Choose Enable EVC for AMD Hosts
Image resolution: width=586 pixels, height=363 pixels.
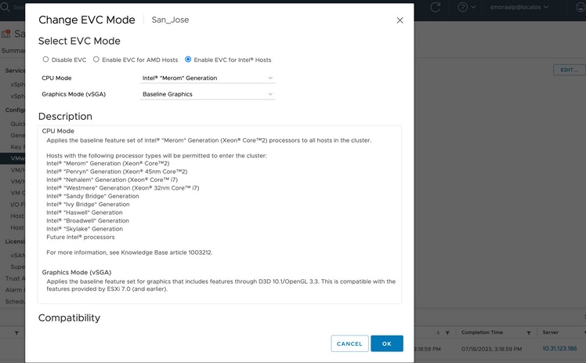[x=96, y=60]
